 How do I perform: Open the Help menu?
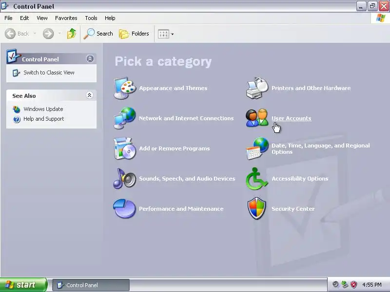click(x=110, y=18)
